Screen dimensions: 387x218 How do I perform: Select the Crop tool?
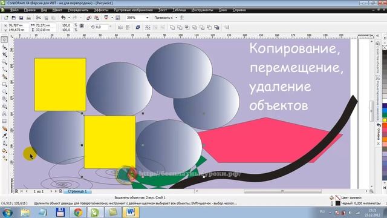[x=4, y=54]
